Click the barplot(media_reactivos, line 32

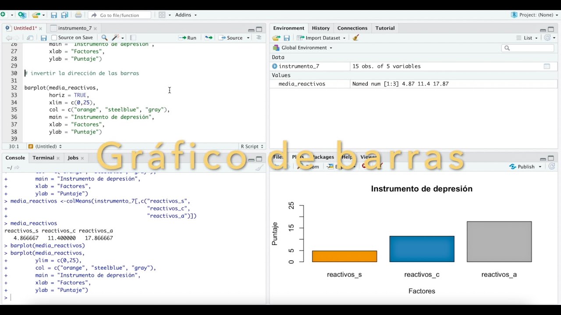coord(61,87)
